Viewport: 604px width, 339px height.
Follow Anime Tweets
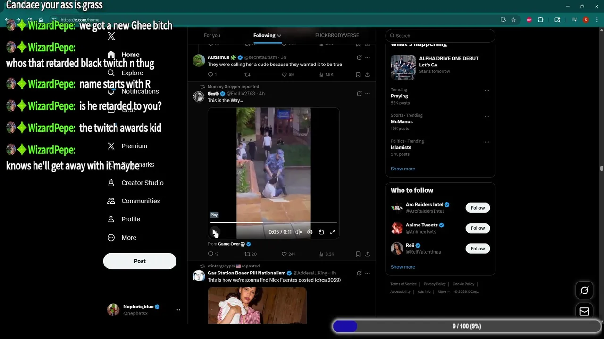pos(478,228)
